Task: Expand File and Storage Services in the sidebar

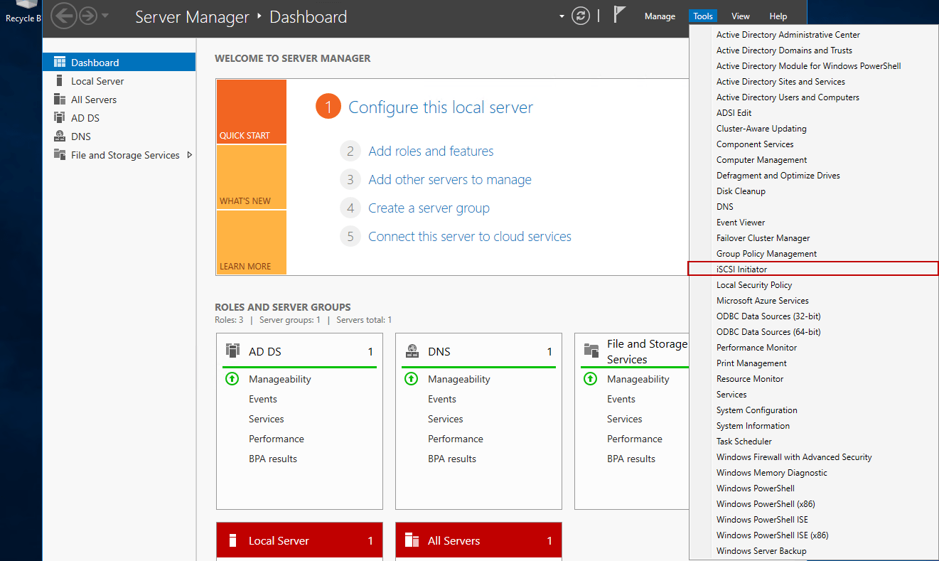Action: [x=189, y=154]
